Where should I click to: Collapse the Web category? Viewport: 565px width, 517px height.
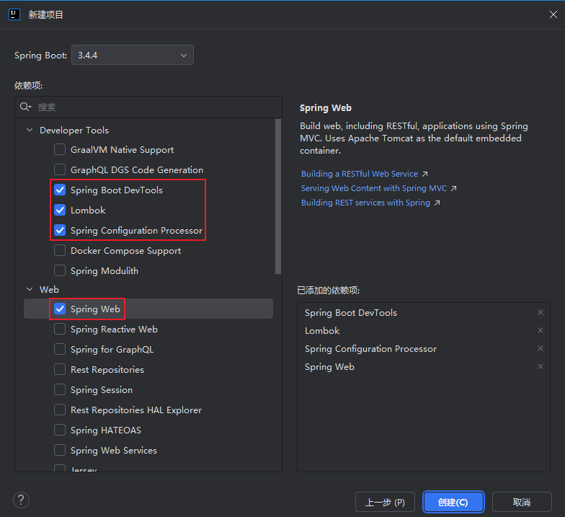coord(30,289)
